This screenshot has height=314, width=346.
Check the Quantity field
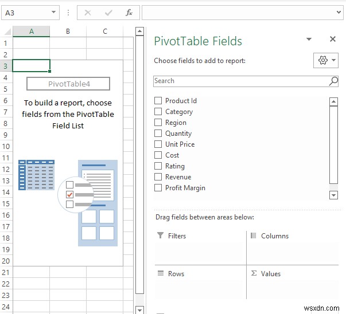[158, 134]
